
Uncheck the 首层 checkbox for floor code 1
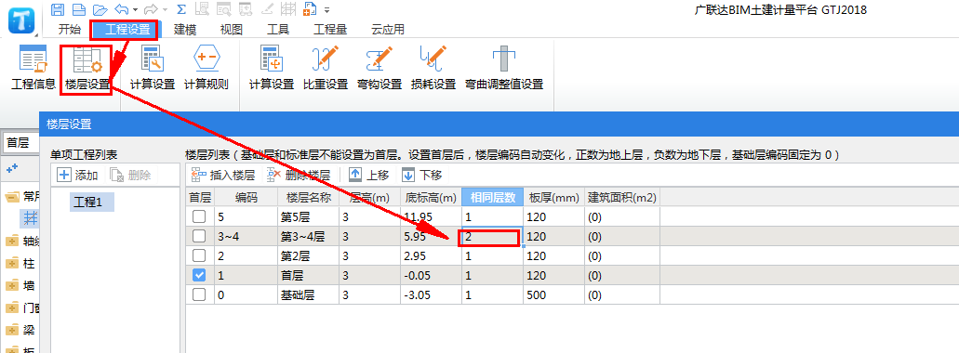tap(199, 276)
